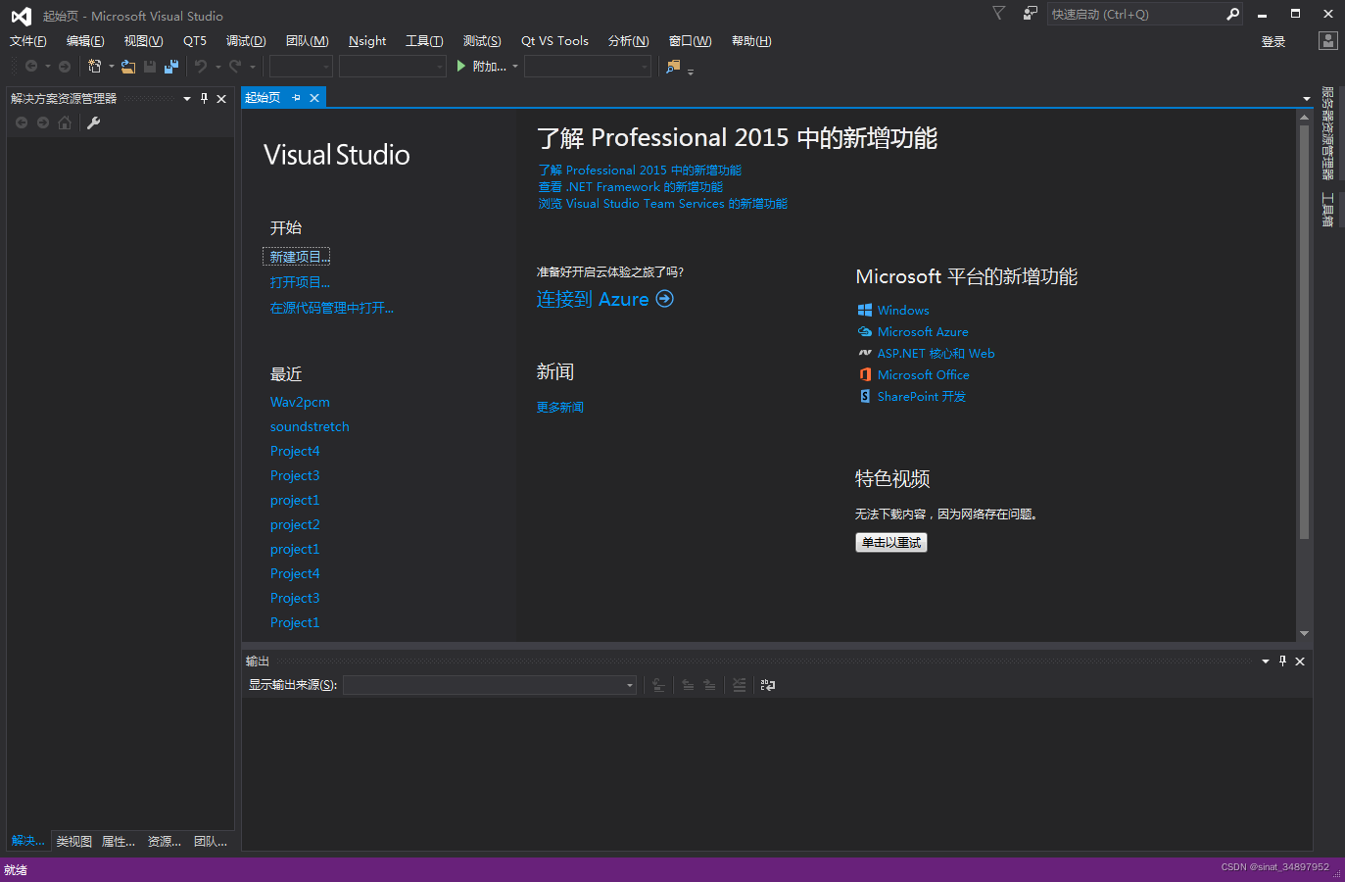Close the 起始页 tab

tap(314, 98)
